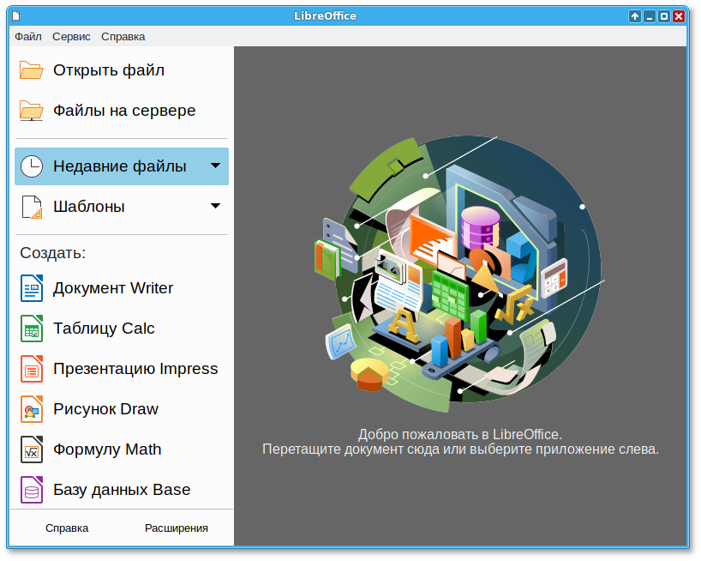Click the open folder icon beside Открыть файл

coord(32,70)
